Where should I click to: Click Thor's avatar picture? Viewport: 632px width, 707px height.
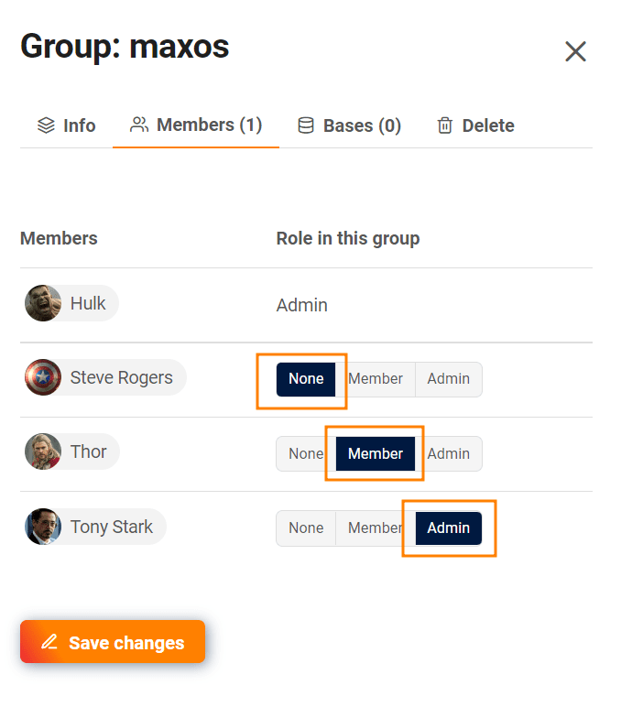(x=43, y=451)
